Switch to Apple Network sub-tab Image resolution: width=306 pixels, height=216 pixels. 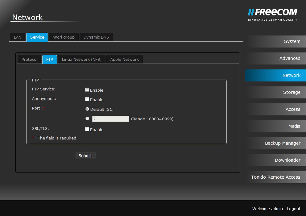pos(125,59)
